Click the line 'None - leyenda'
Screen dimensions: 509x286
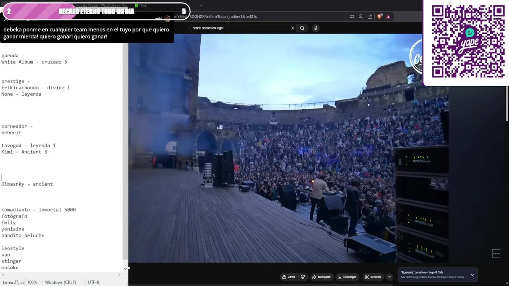pyautogui.click(x=21, y=94)
